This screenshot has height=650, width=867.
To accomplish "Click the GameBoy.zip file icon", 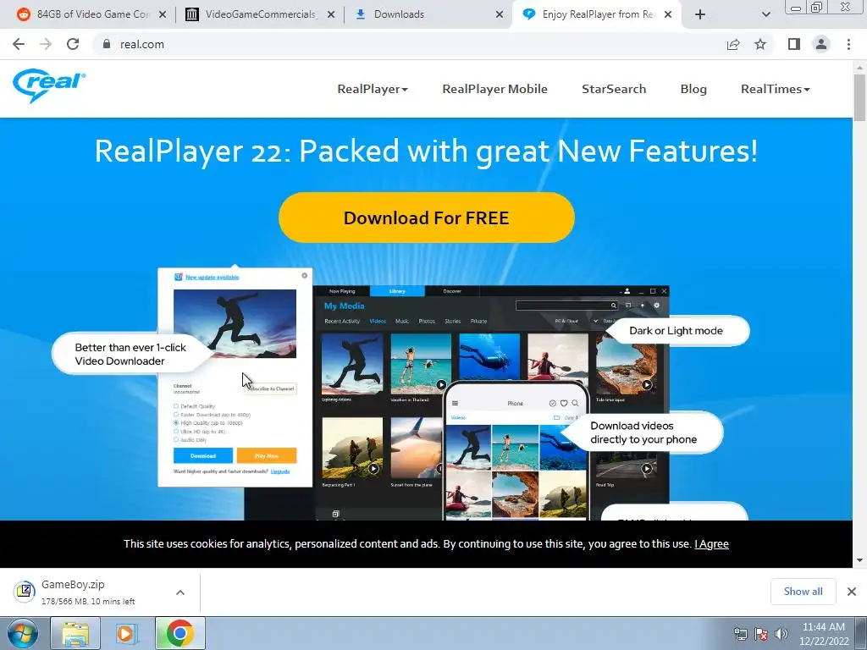I will tap(25, 592).
